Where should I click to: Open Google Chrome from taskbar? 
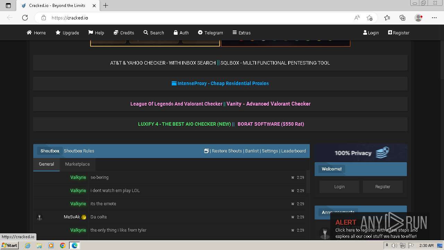(62, 245)
